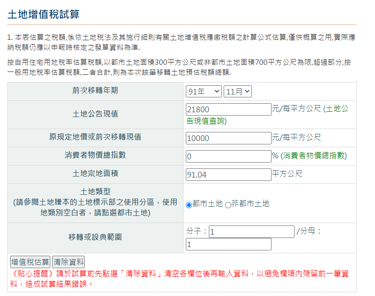Select the 都市土地 radio button
The height and width of the screenshot is (296, 375).
click(189, 204)
